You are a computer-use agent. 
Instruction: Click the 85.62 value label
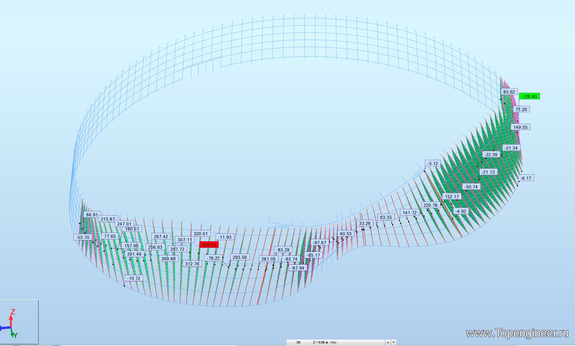(509, 92)
